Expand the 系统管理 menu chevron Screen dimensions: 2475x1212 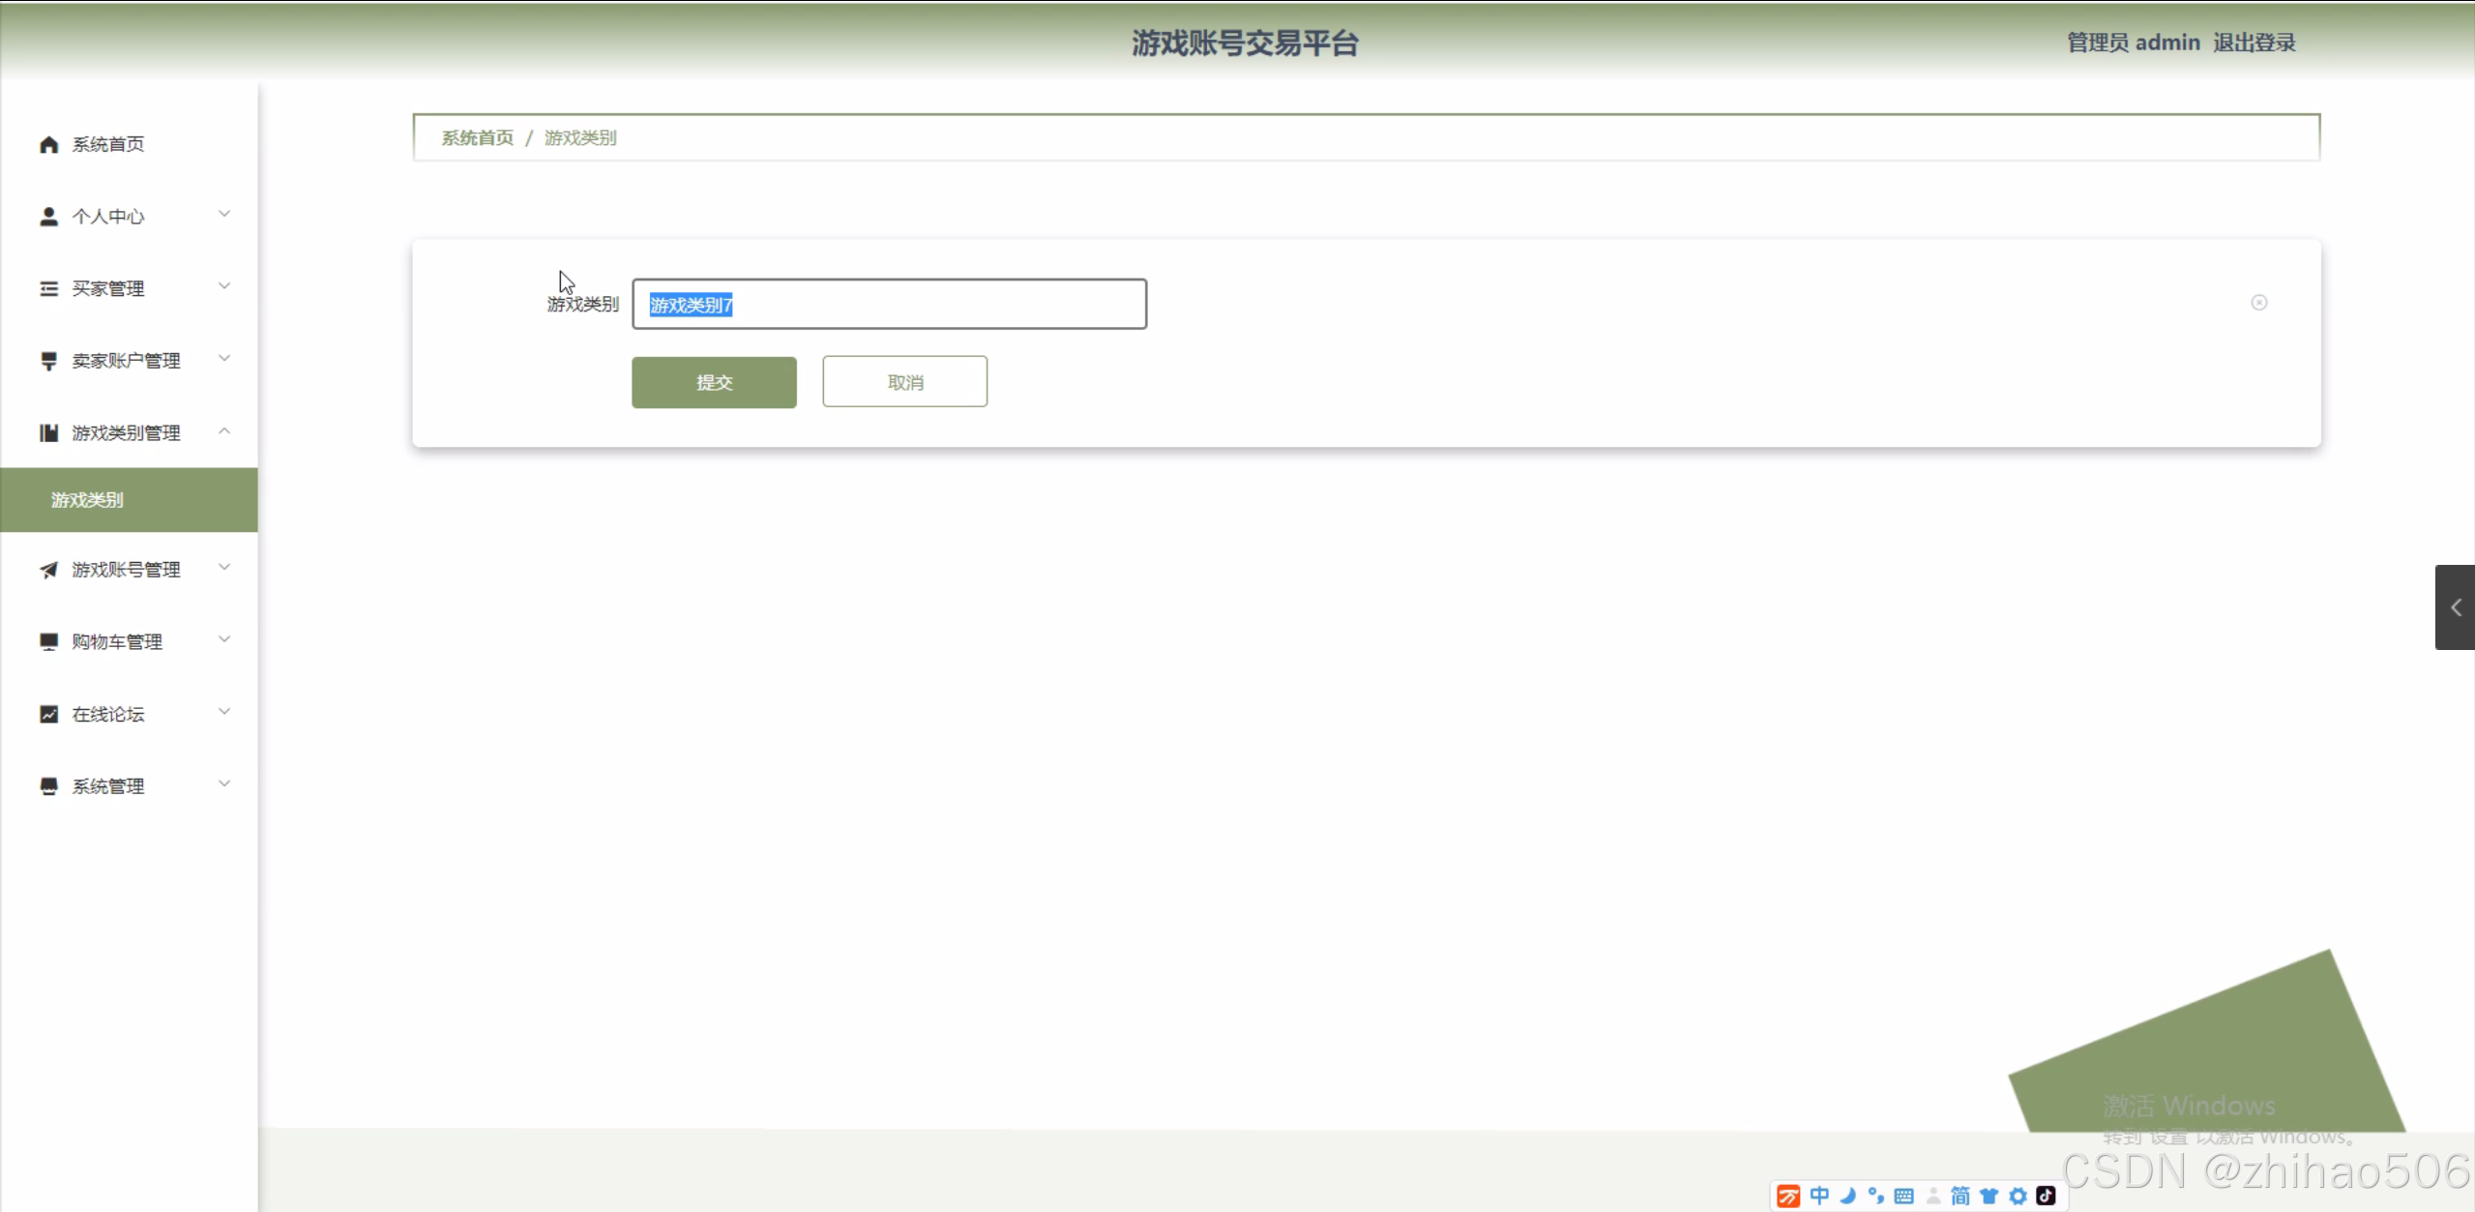(x=224, y=784)
